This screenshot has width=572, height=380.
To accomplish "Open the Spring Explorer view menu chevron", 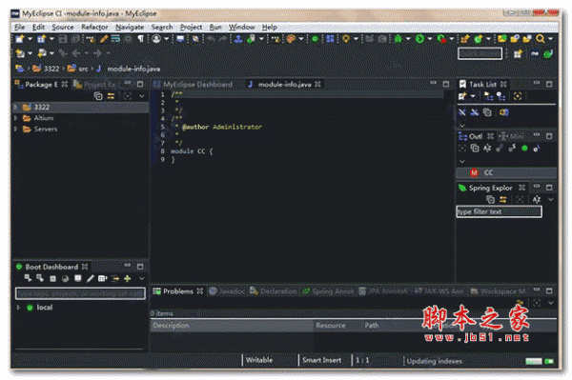I will pos(551,199).
